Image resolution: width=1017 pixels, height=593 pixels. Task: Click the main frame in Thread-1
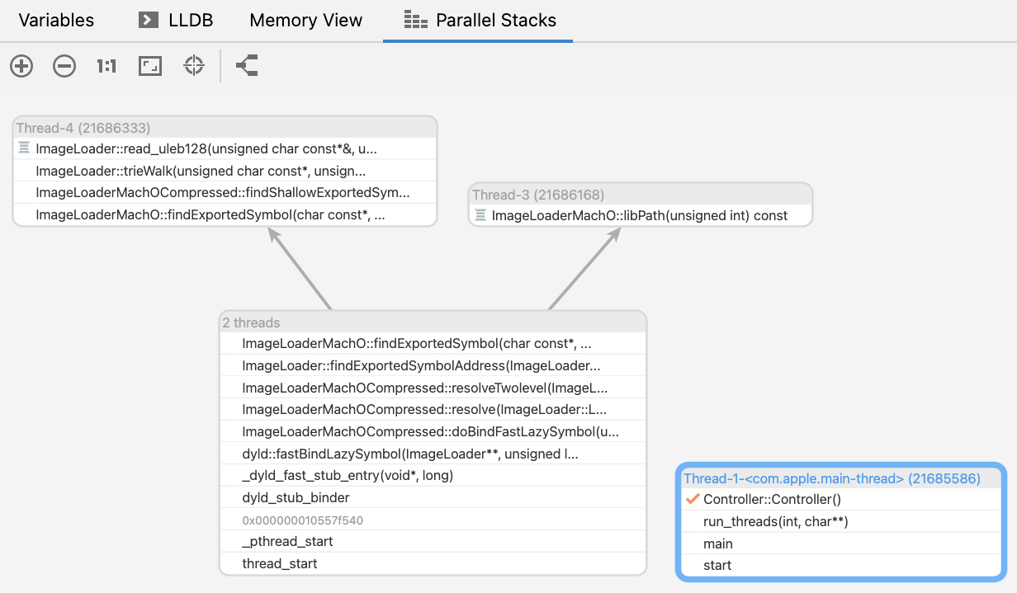pyautogui.click(x=717, y=544)
